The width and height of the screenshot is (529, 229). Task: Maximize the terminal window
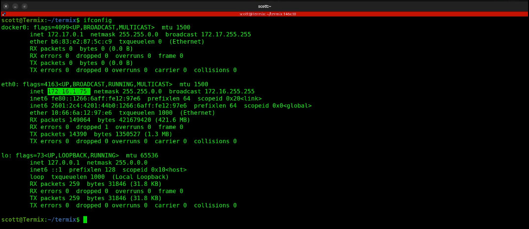(25, 6)
